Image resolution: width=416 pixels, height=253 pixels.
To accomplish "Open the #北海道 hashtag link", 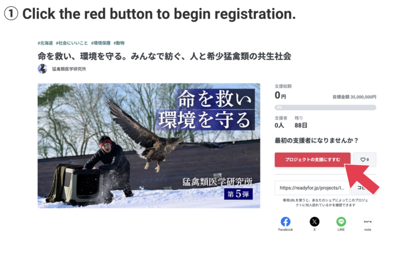I will (x=45, y=43).
